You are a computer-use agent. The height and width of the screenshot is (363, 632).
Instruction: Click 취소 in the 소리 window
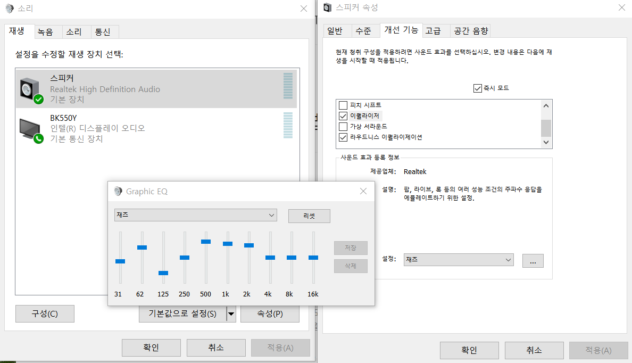(216, 347)
